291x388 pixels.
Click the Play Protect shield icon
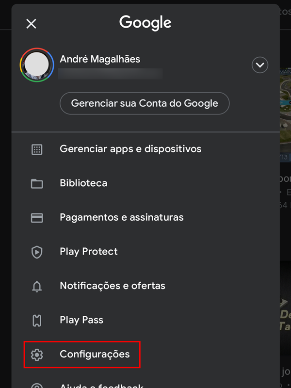37,252
